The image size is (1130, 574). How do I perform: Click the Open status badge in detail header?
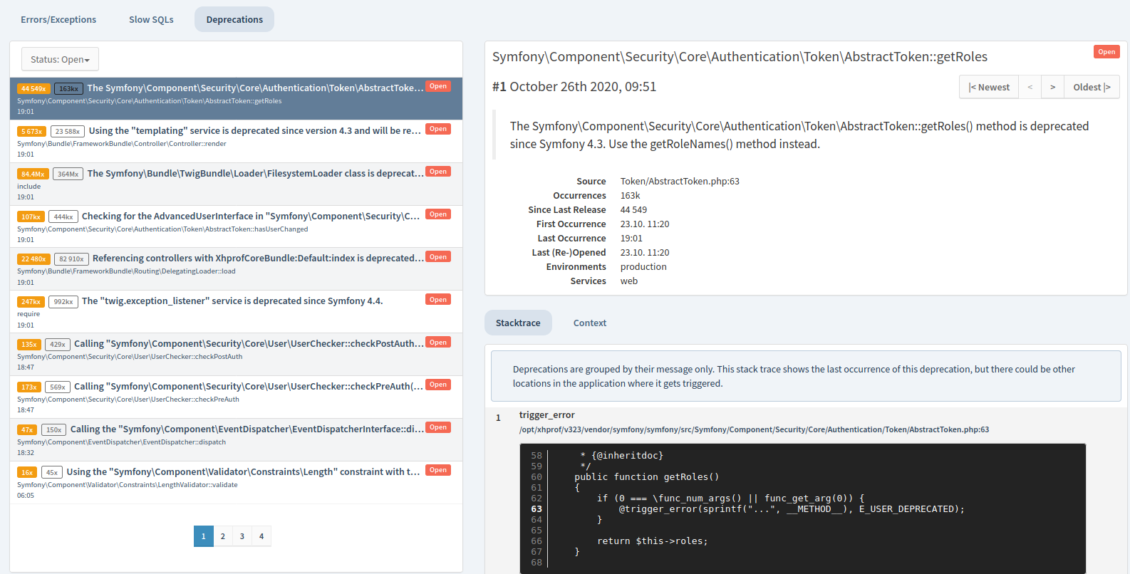click(1106, 51)
